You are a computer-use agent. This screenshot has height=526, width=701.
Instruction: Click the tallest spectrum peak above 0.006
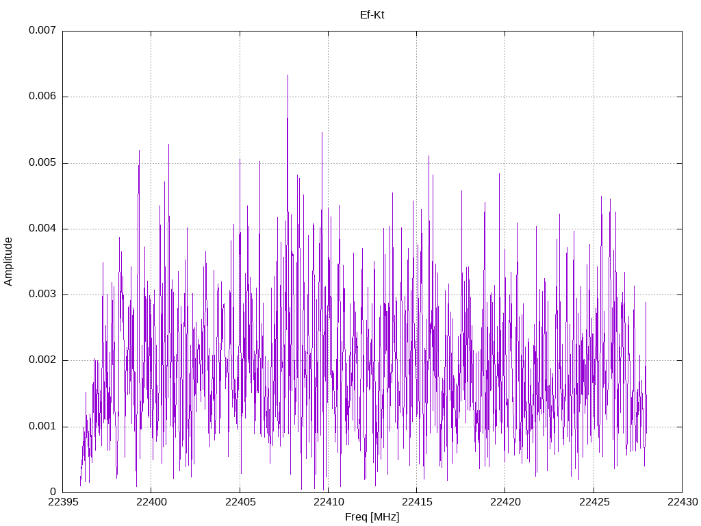point(288,77)
